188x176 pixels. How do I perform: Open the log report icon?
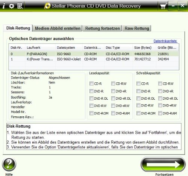(x=20, y=6)
